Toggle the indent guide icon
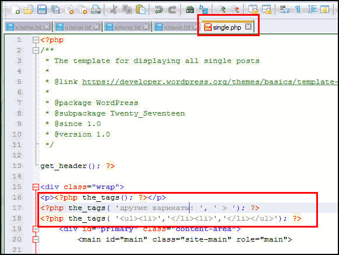 312,9
